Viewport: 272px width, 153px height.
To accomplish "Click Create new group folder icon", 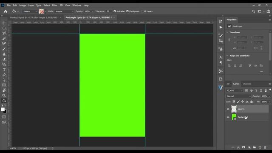I will tap(255, 147).
